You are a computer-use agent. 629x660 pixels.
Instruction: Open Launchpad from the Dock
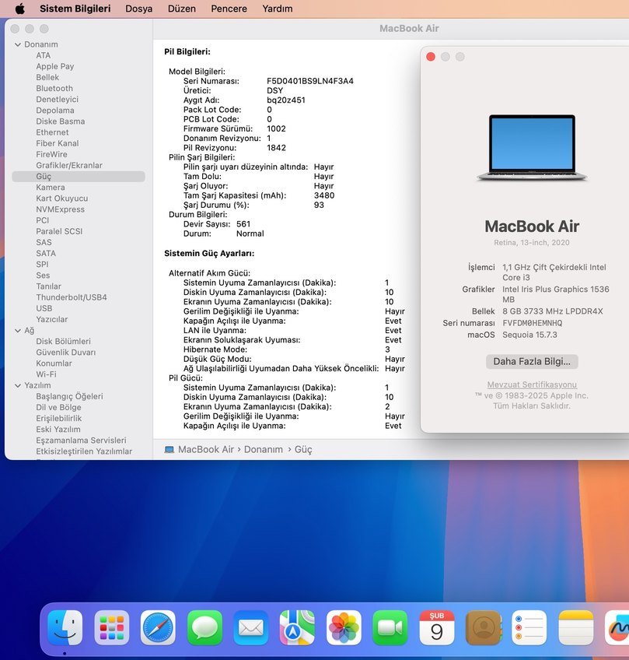tap(112, 627)
